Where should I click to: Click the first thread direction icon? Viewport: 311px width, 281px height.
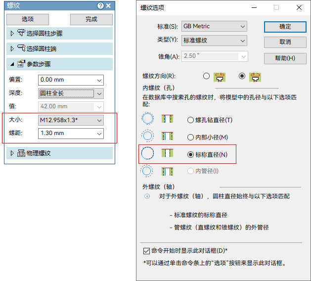[220, 77]
